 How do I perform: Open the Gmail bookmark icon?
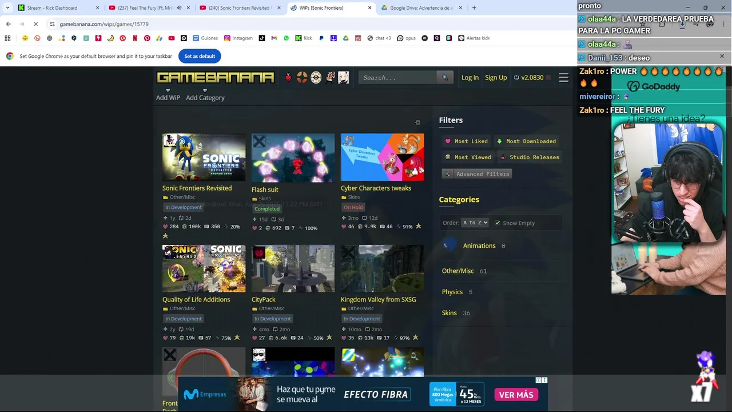274,38
